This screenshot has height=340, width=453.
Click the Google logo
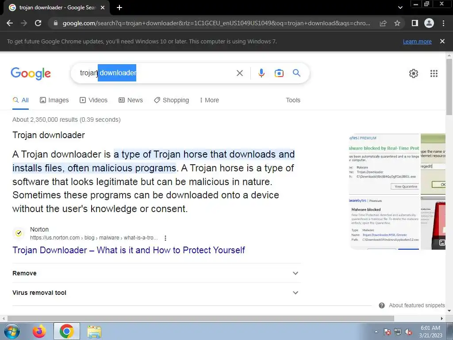tap(31, 73)
